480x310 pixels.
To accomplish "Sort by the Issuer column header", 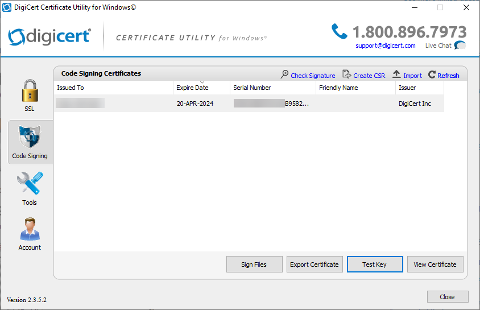I will pyautogui.click(x=419, y=88).
